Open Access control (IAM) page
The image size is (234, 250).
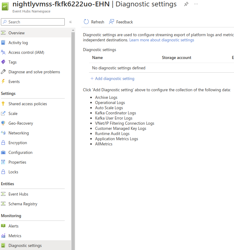coord(26,52)
